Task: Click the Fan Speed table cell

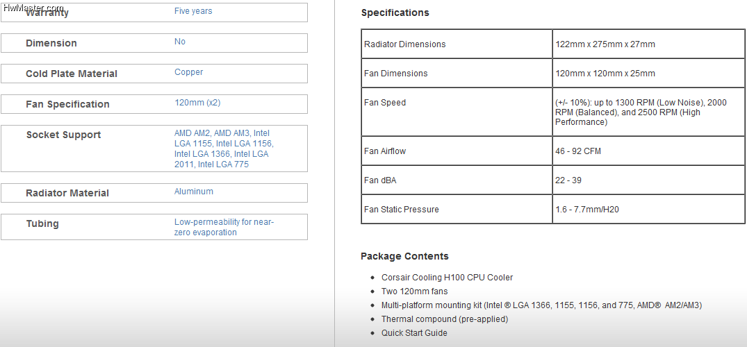Action: click(x=457, y=112)
